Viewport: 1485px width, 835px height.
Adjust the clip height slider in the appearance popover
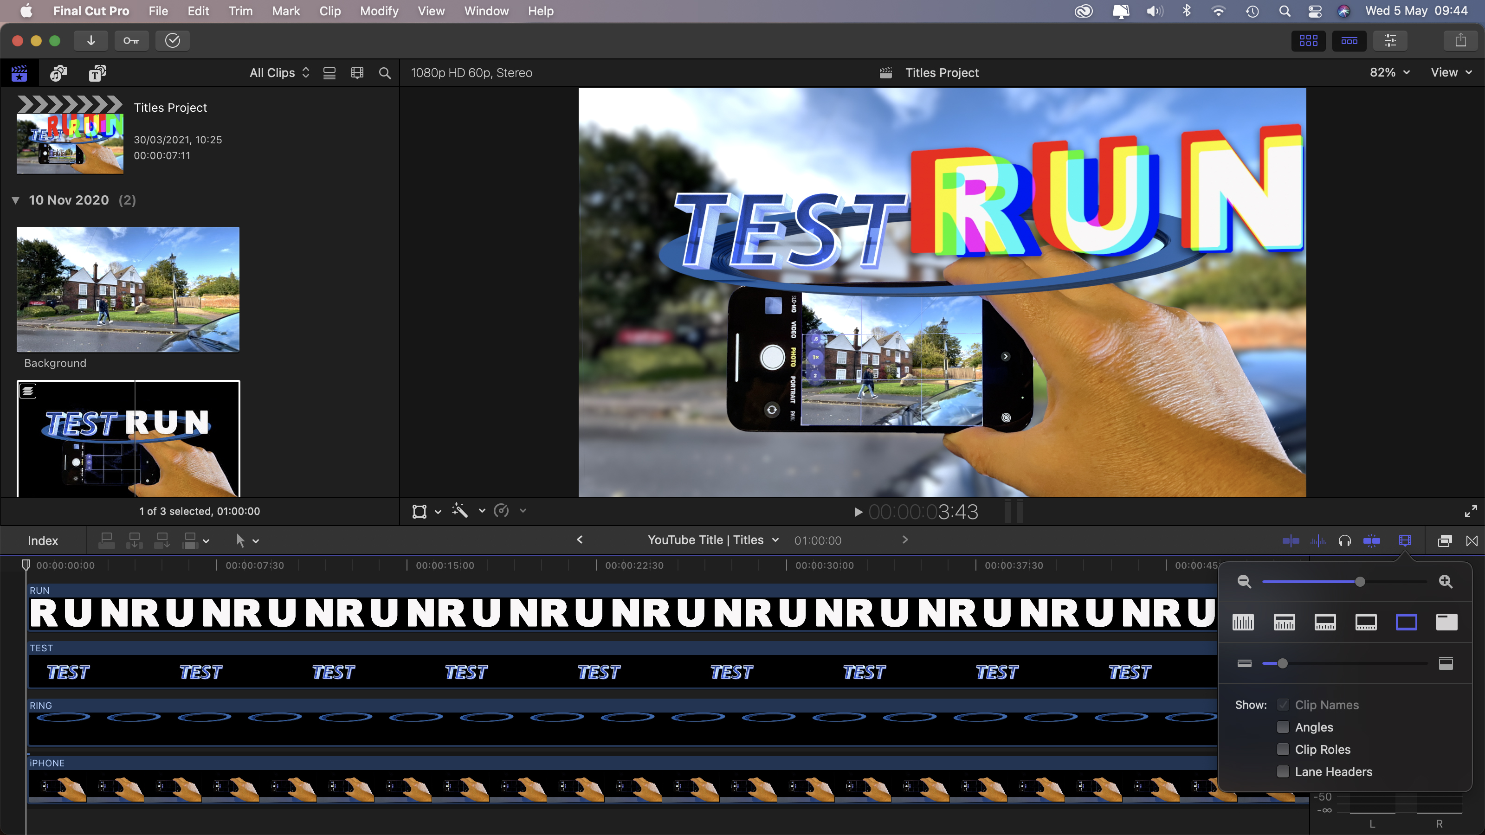click(x=1283, y=663)
